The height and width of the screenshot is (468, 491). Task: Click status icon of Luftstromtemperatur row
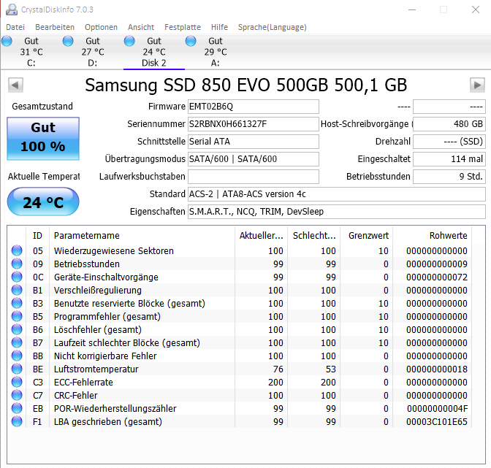(17, 369)
